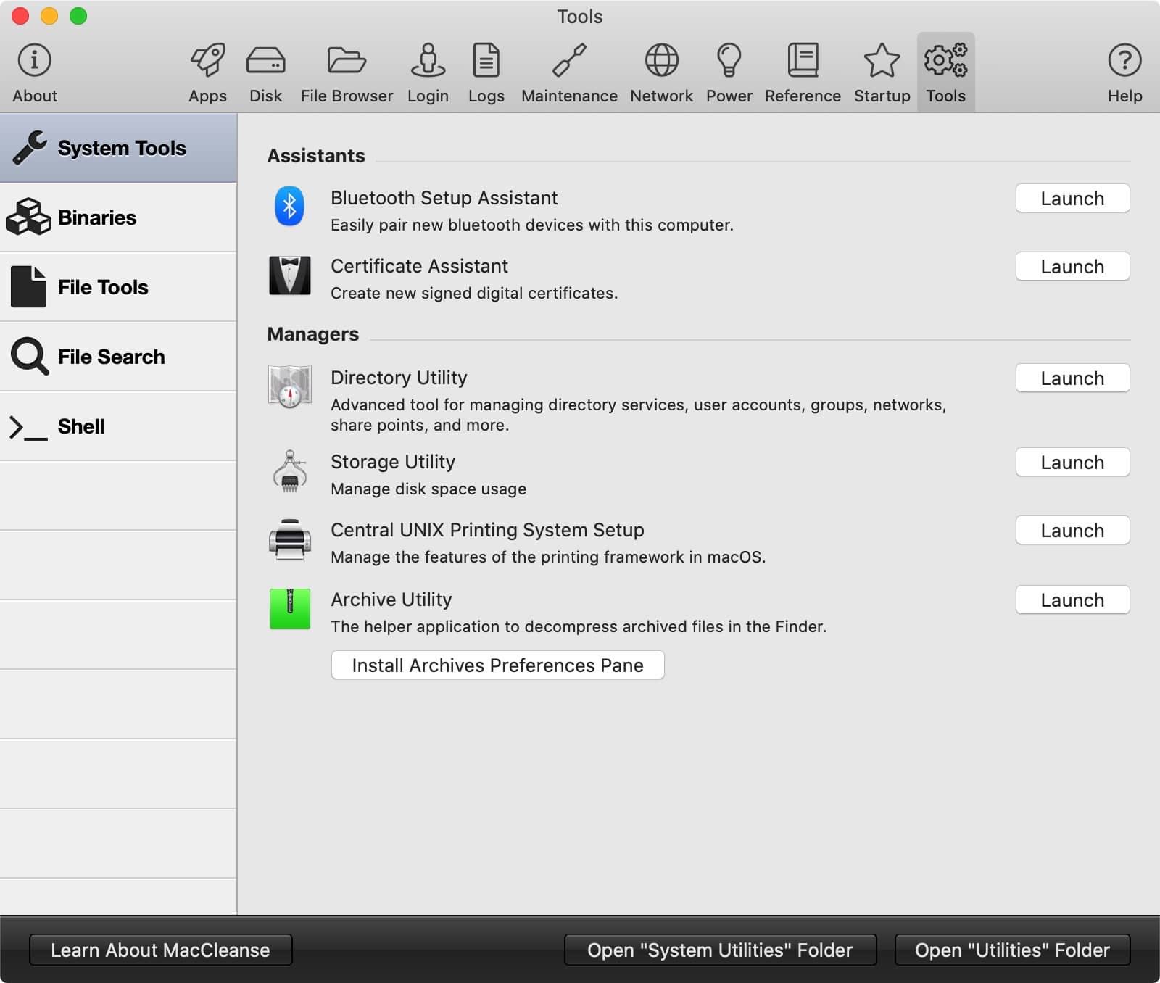Select File Tools in the sidebar
The image size is (1160, 983).
pyautogui.click(x=118, y=287)
